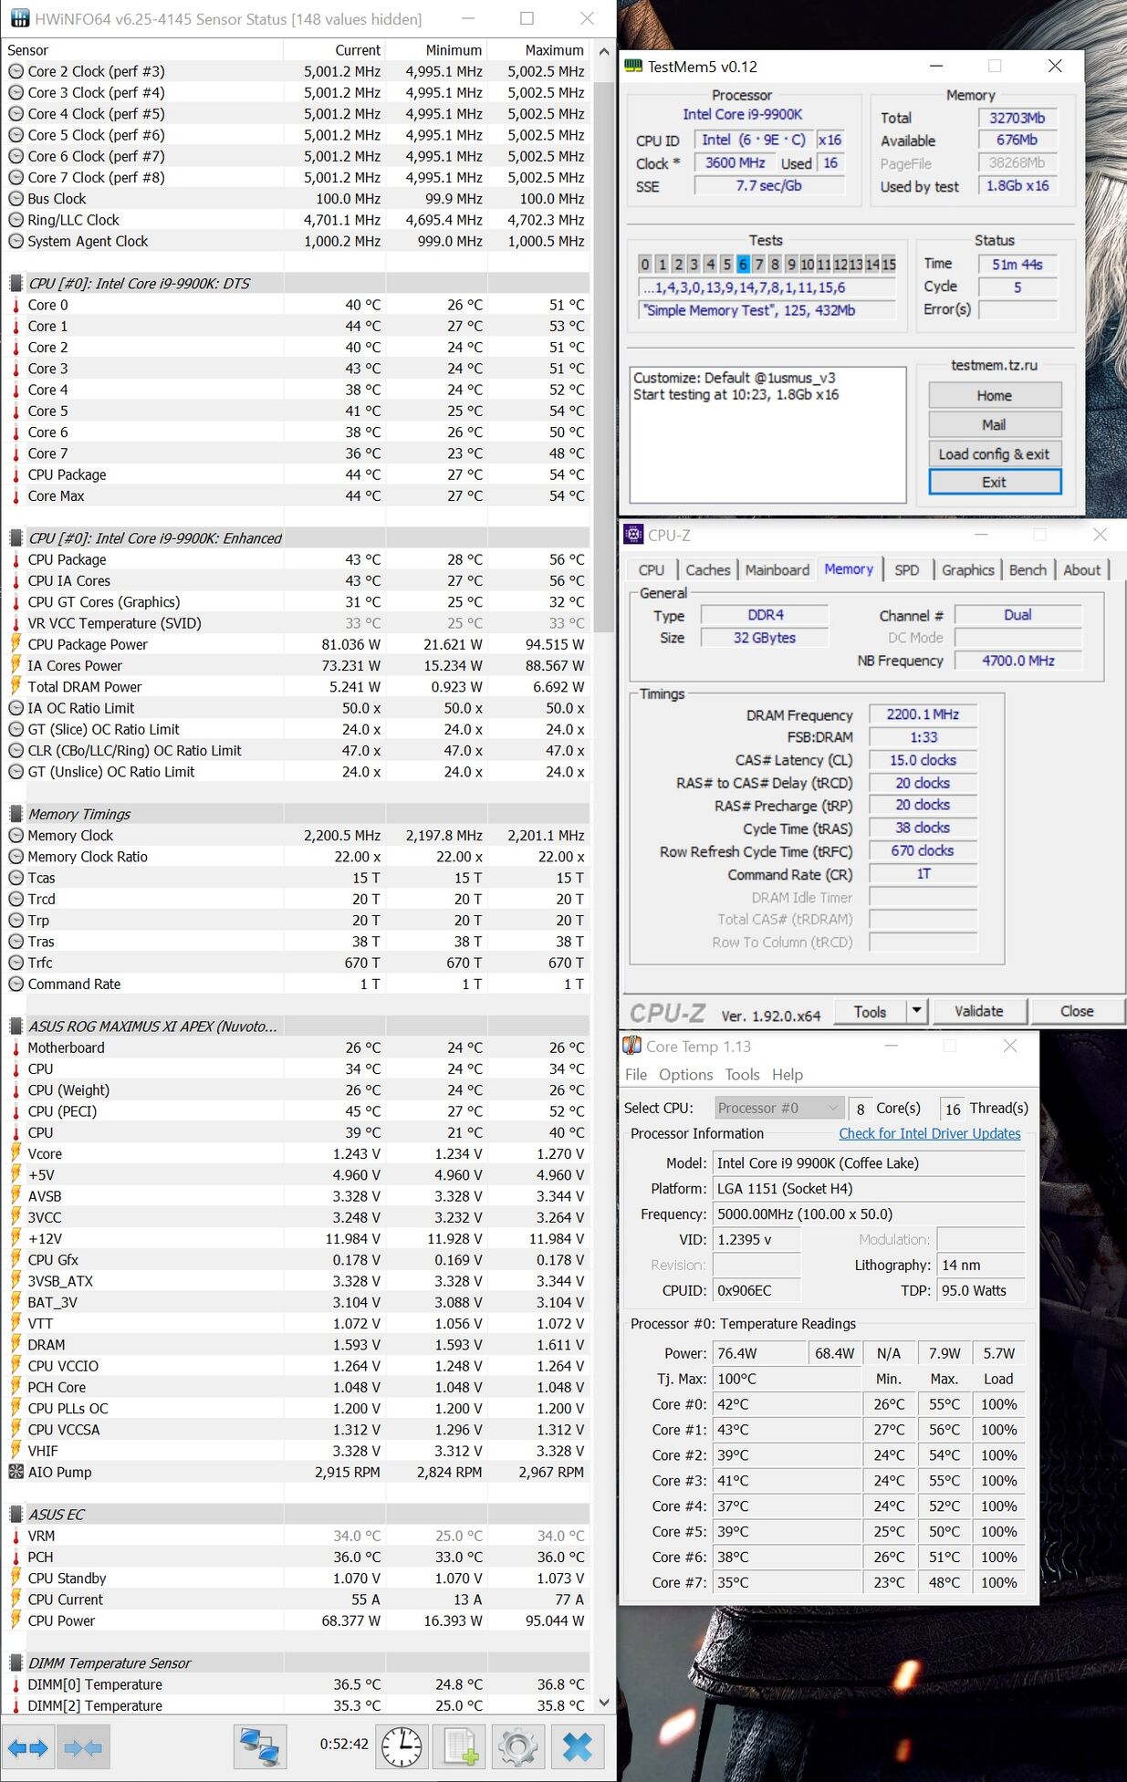Click the HWiNFO scrollbar down arrow
1127x1782 pixels.
603,1703
